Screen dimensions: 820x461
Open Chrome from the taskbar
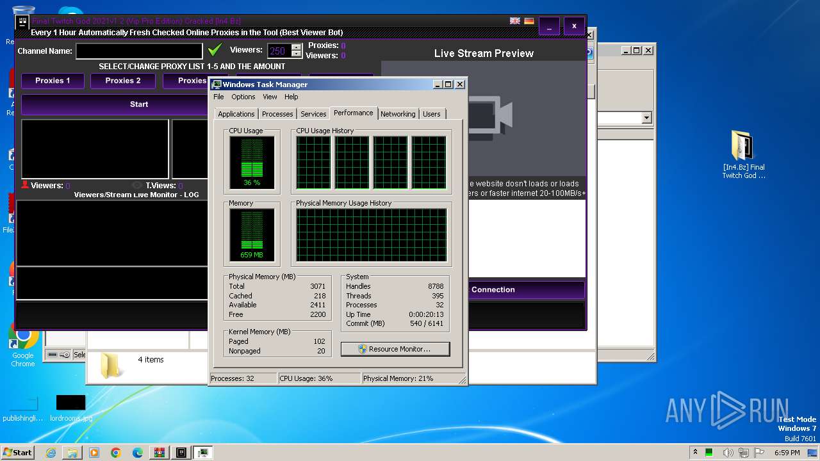(116, 453)
